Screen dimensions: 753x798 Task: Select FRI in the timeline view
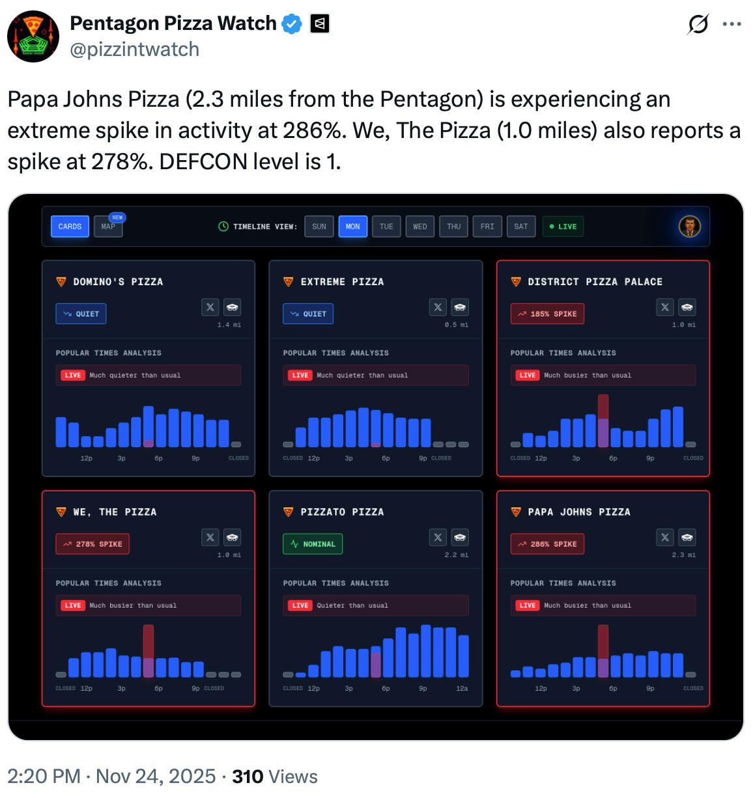coord(487,227)
